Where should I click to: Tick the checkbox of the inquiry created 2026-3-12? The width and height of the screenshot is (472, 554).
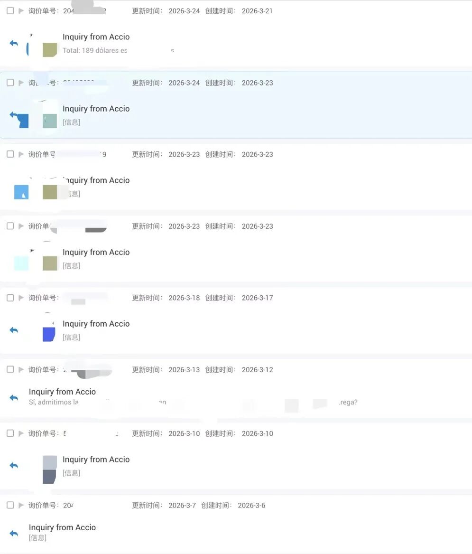10,369
